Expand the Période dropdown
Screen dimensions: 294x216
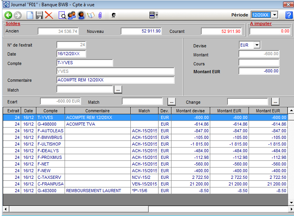274,15
